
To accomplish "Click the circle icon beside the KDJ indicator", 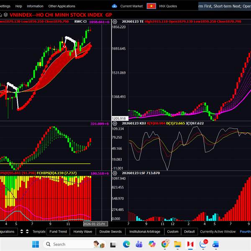I will pos(115,123).
